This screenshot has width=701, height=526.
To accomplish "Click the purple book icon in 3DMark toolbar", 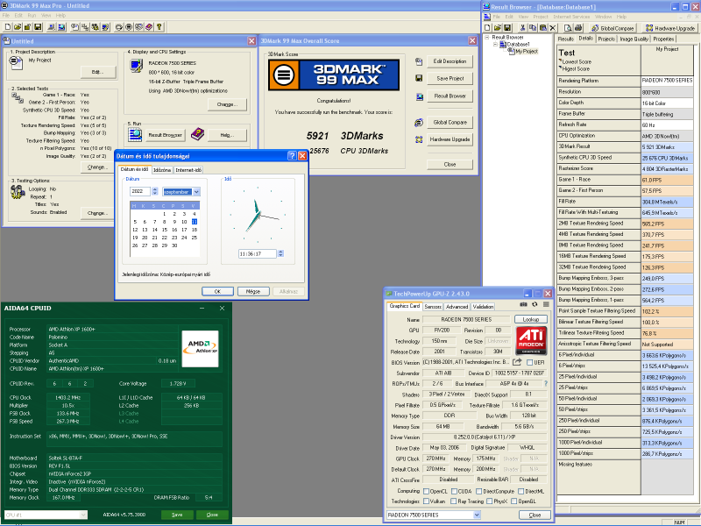I will click(x=149, y=27).
